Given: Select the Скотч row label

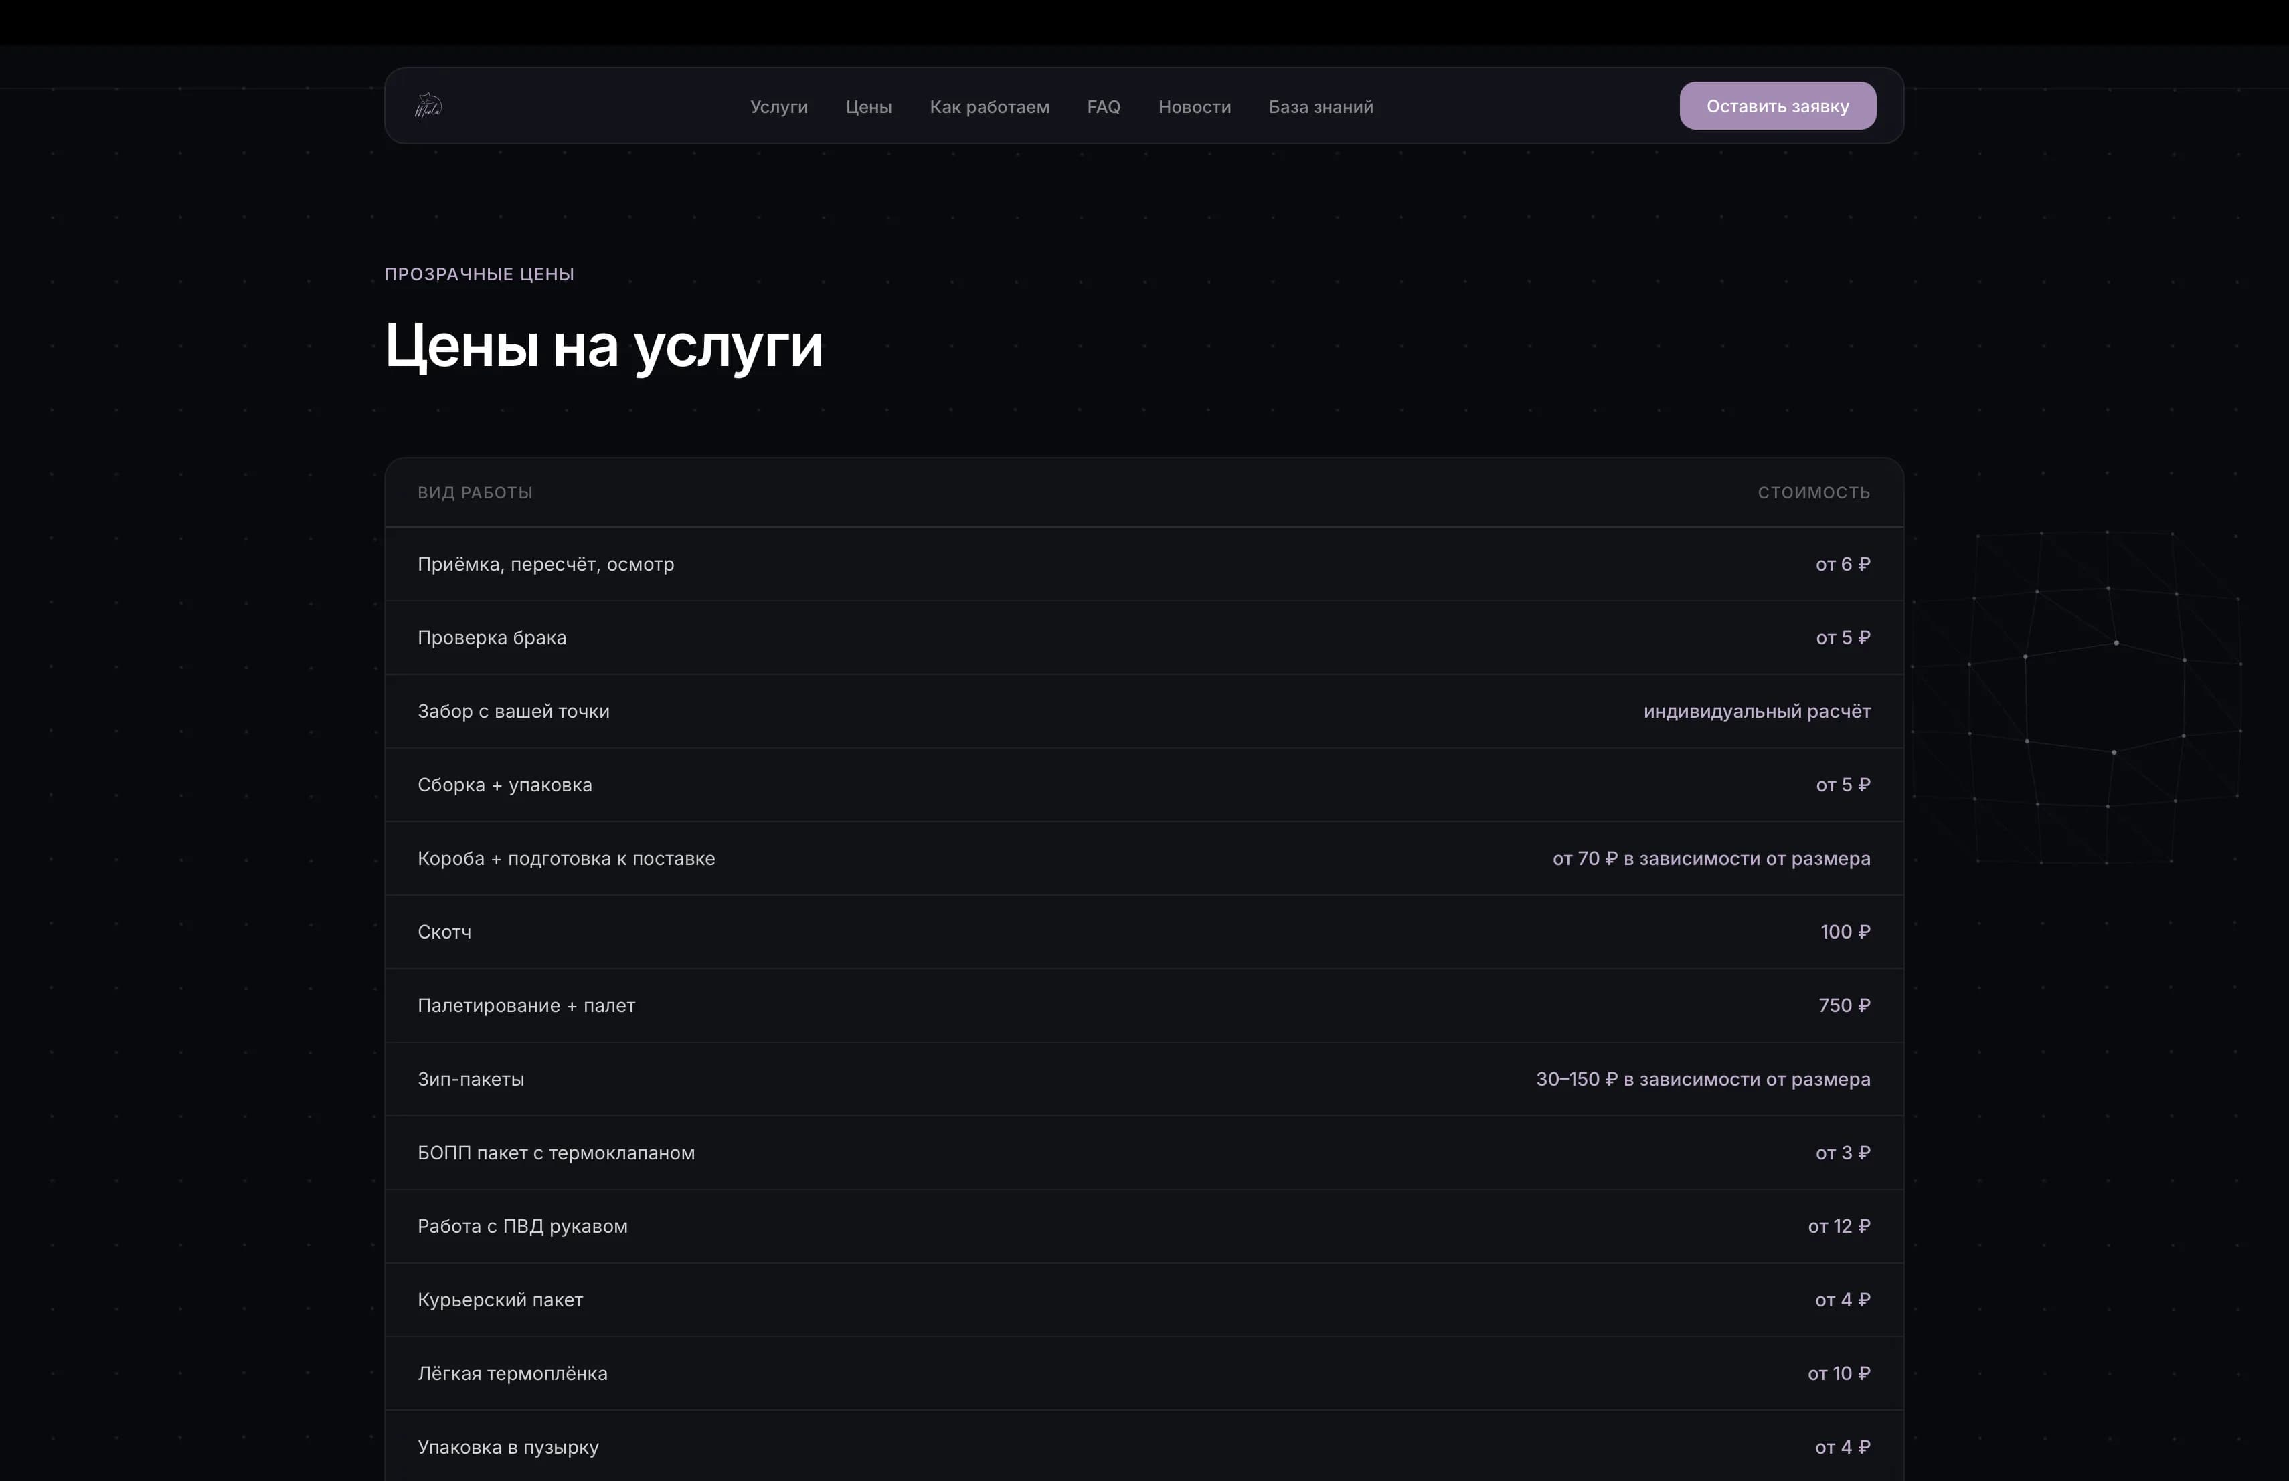Looking at the screenshot, I should tap(444, 931).
